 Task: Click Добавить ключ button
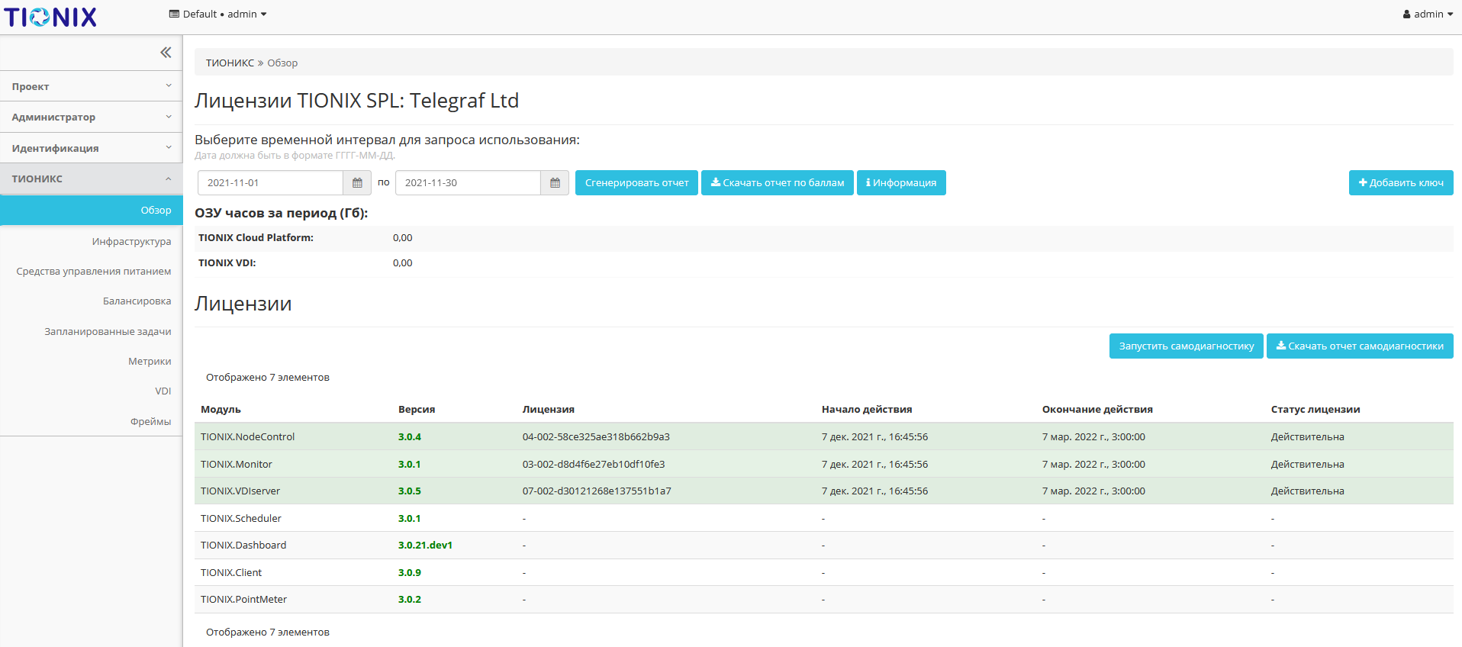[x=1401, y=183]
